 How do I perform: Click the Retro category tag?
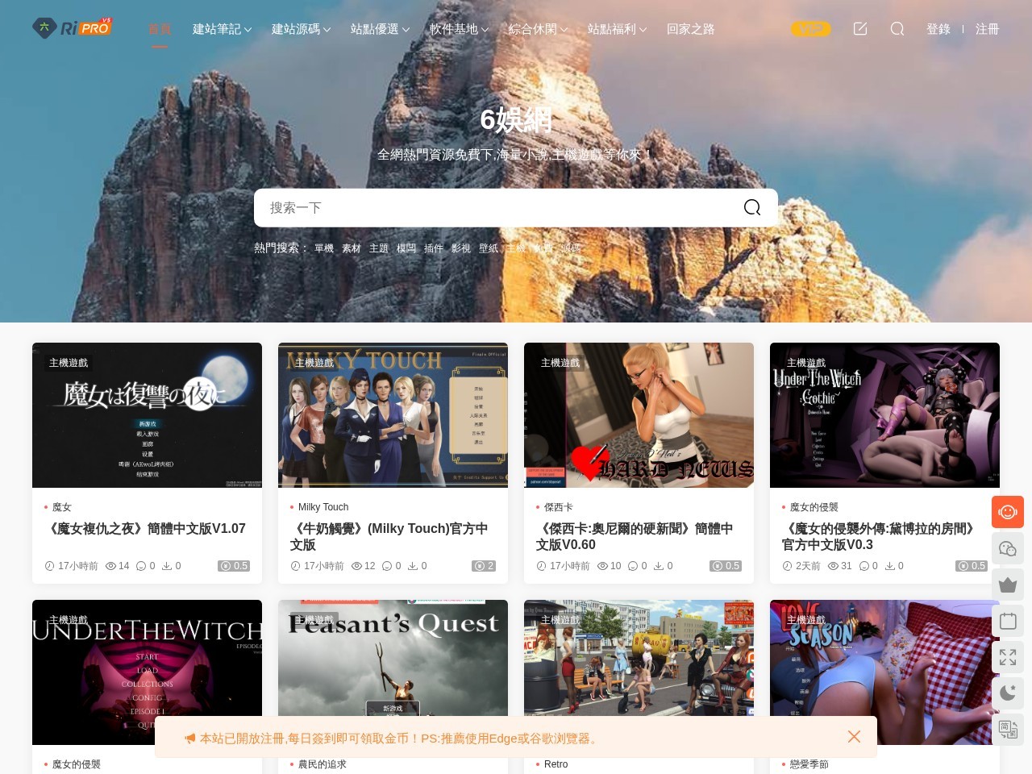pyautogui.click(x=556, y=764)
